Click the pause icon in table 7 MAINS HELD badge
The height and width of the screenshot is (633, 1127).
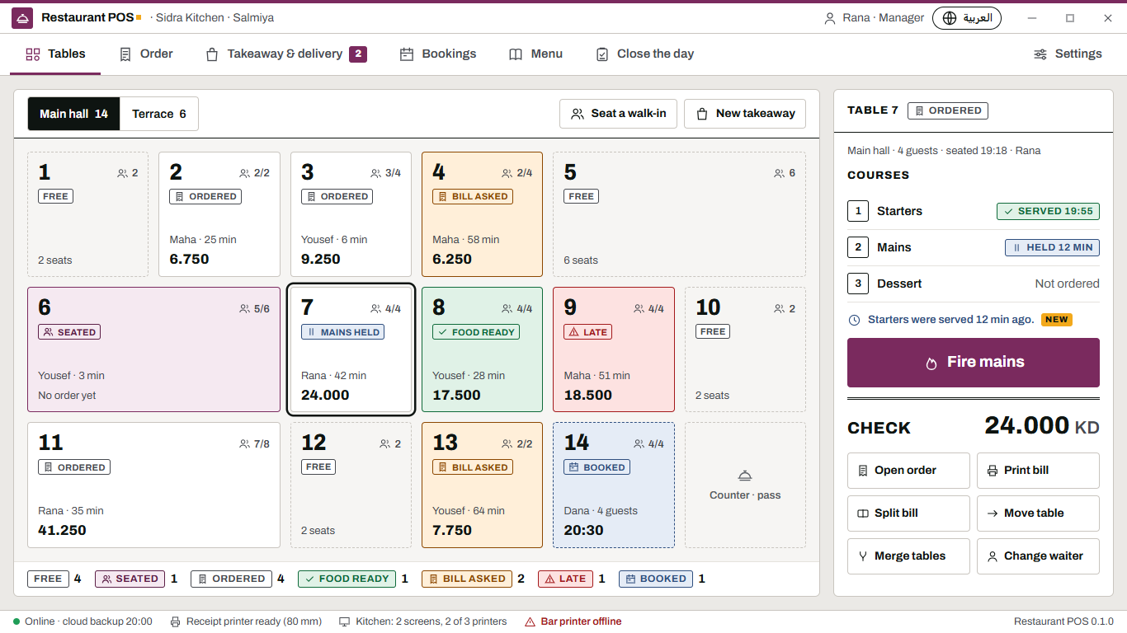tap(311, 332)
